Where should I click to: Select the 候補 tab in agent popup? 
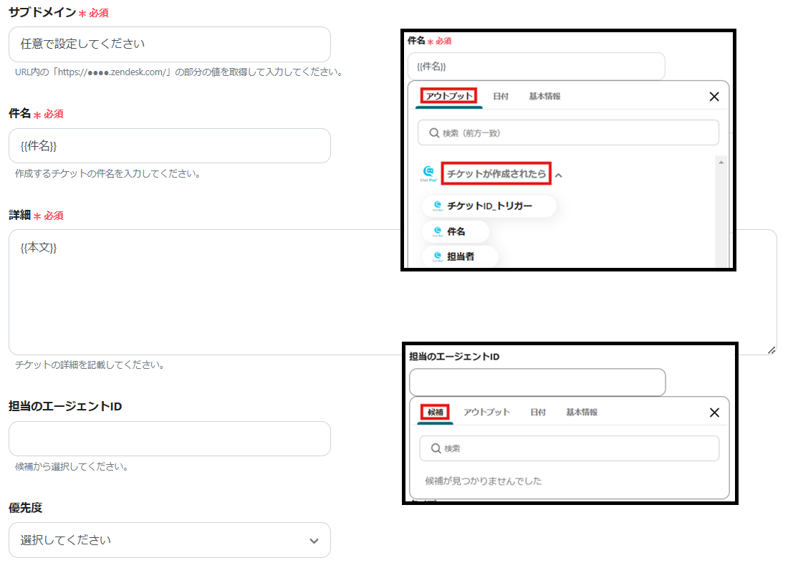coord(436,412)
